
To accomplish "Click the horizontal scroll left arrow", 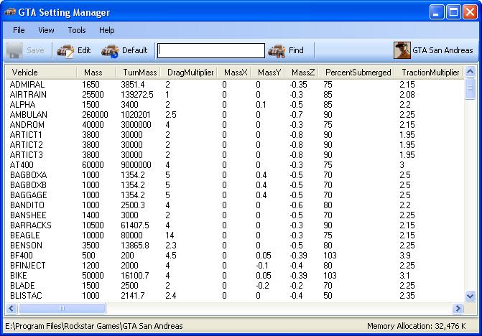I will tap(11, 308).
